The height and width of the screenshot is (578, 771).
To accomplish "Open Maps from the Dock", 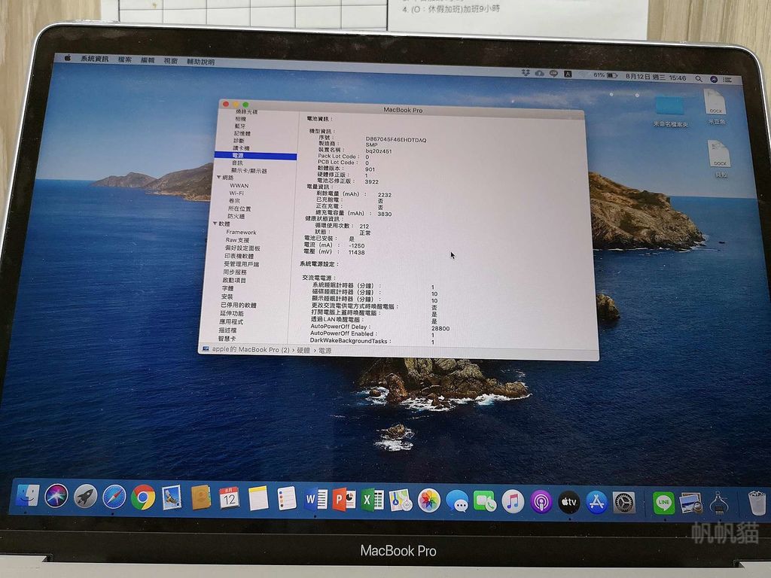I will point(401,500).
